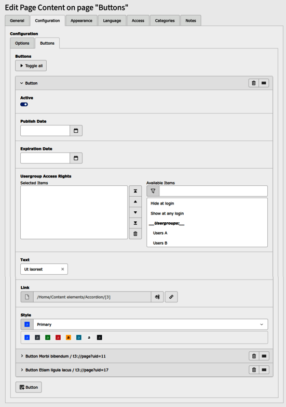Remove selected usergroup item with trash icon
Screen dimensions: 286x407
pyautogui.click(x=135, y=234)
